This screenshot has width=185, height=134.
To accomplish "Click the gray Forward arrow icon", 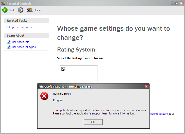I will (21, 10).
